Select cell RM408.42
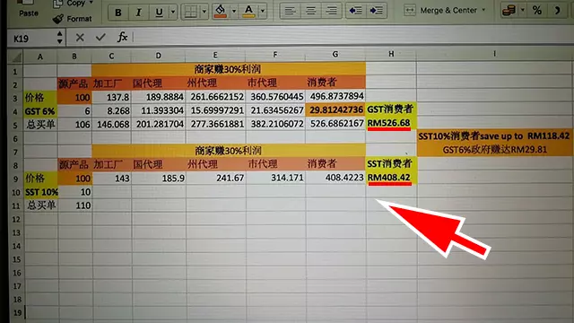This screenshot has height=323, width=574. coord(391,178)
